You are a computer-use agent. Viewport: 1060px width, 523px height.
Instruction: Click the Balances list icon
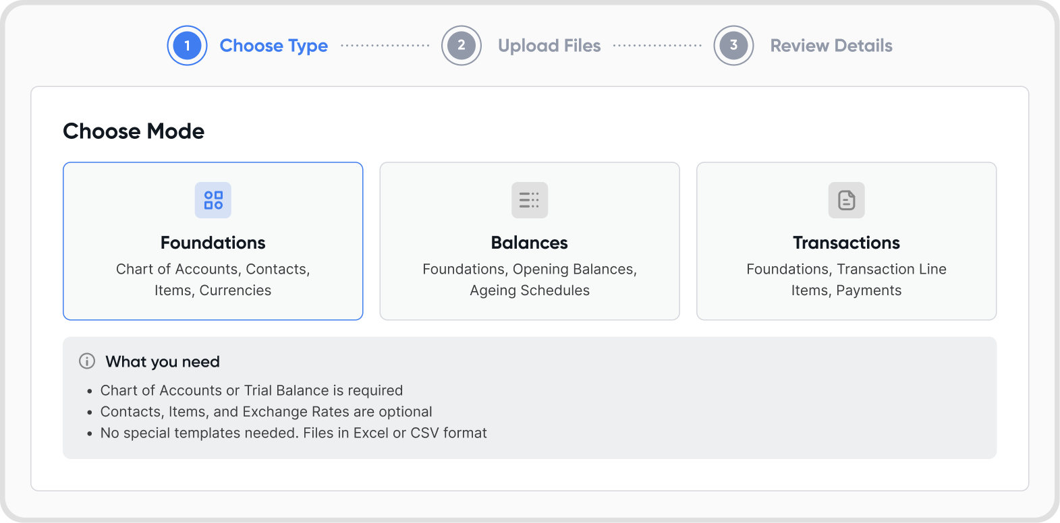point(530,200)
